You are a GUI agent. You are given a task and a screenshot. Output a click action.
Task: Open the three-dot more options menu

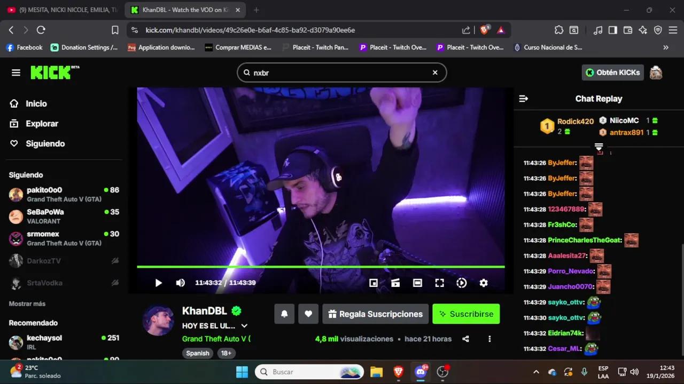click(x=489, y=339)
